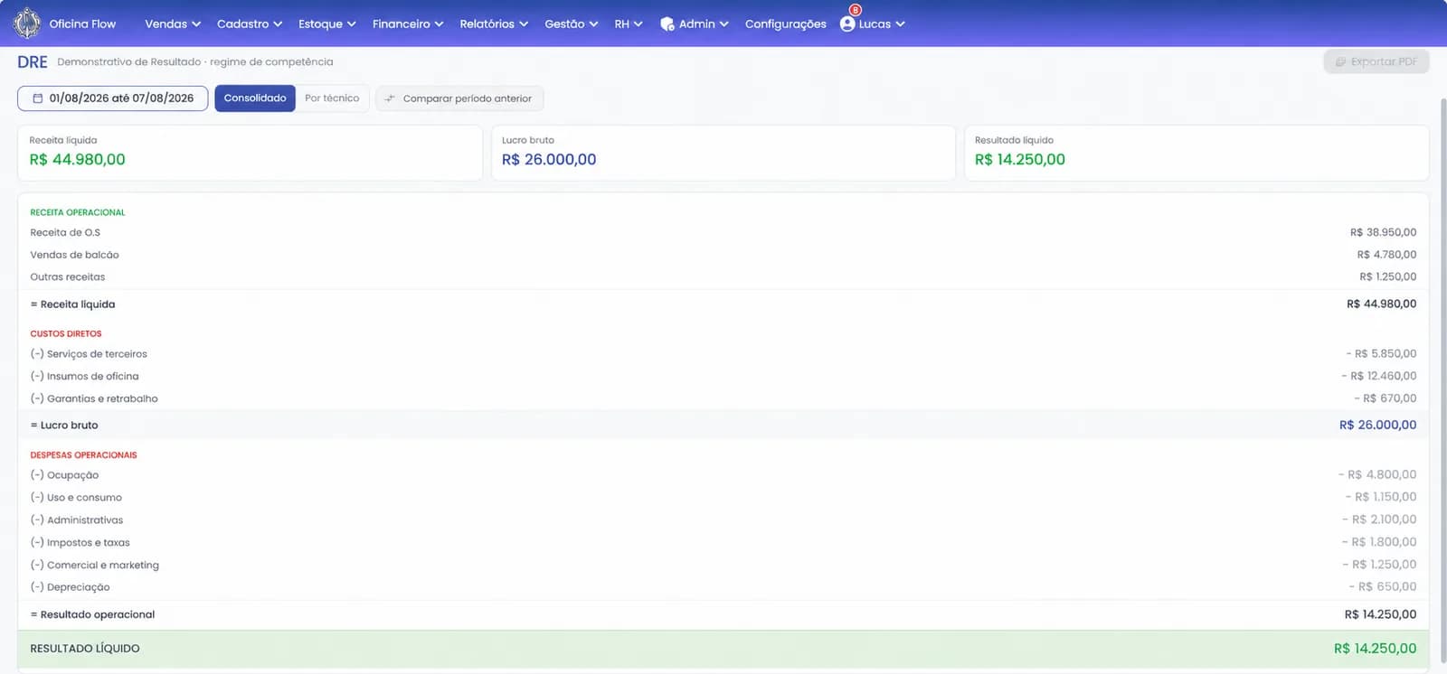Image resolution: width=1447 pixels, height=674 pixels.
Task: Click the - R$ 5.850,00 value
Action: pos(1381,353)
